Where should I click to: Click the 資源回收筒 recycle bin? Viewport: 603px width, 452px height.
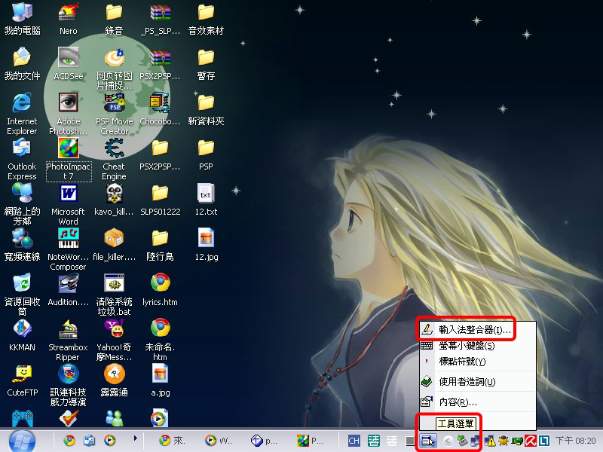click(x=23, y=295)
